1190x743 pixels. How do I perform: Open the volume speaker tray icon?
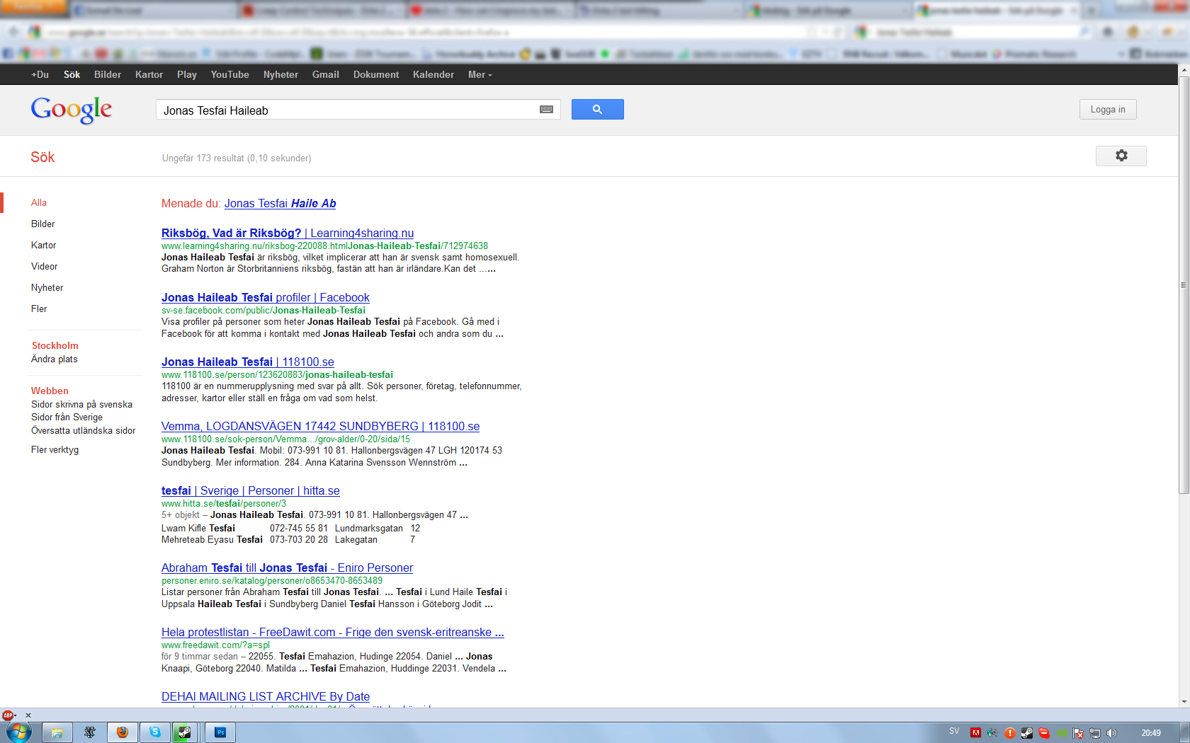[1112, 733]
